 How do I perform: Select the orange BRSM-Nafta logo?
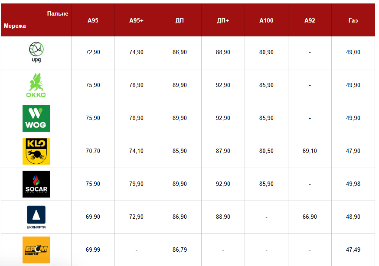pyautogui.click(x=36, y=250)
